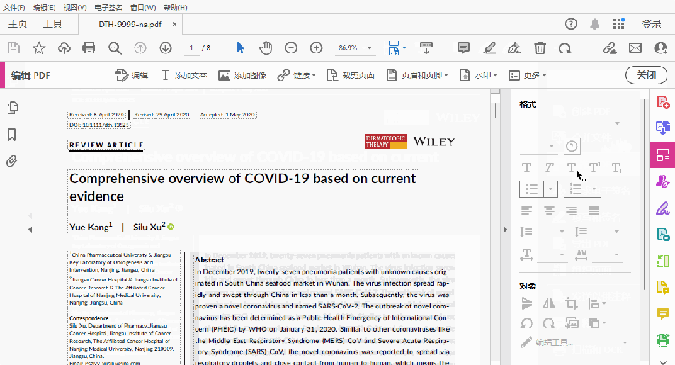Add a comment note icon
675x365 pixels.
point(463,48)
